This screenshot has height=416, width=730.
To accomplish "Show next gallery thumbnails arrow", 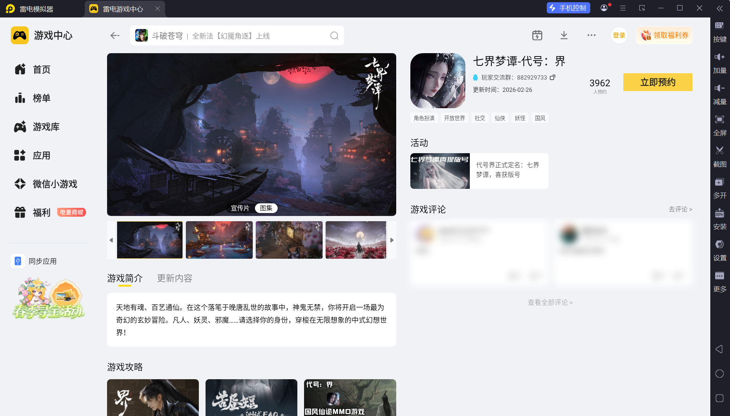I will [x=392, y=240].
